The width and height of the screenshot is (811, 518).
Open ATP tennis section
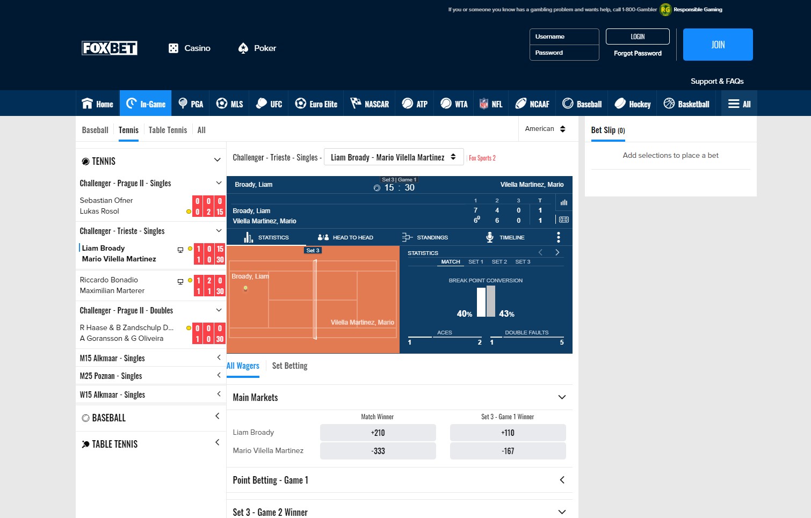tap(415, 104)
